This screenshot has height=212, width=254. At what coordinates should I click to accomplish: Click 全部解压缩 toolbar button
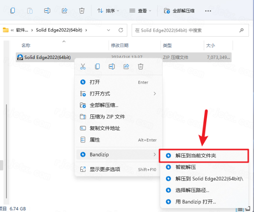(x=179, y=10)
